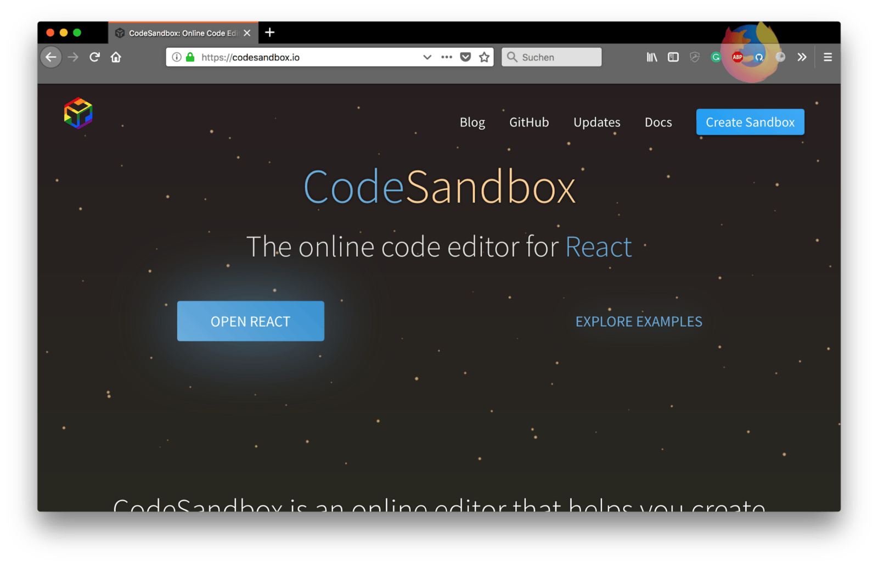Open a new tab with the plus button

(x=269, y=32)
